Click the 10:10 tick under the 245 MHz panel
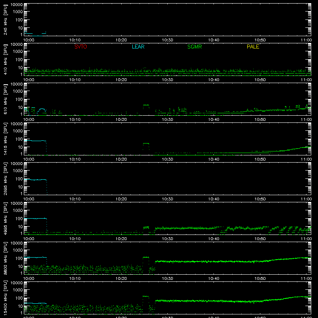 (x=75, y=40)
